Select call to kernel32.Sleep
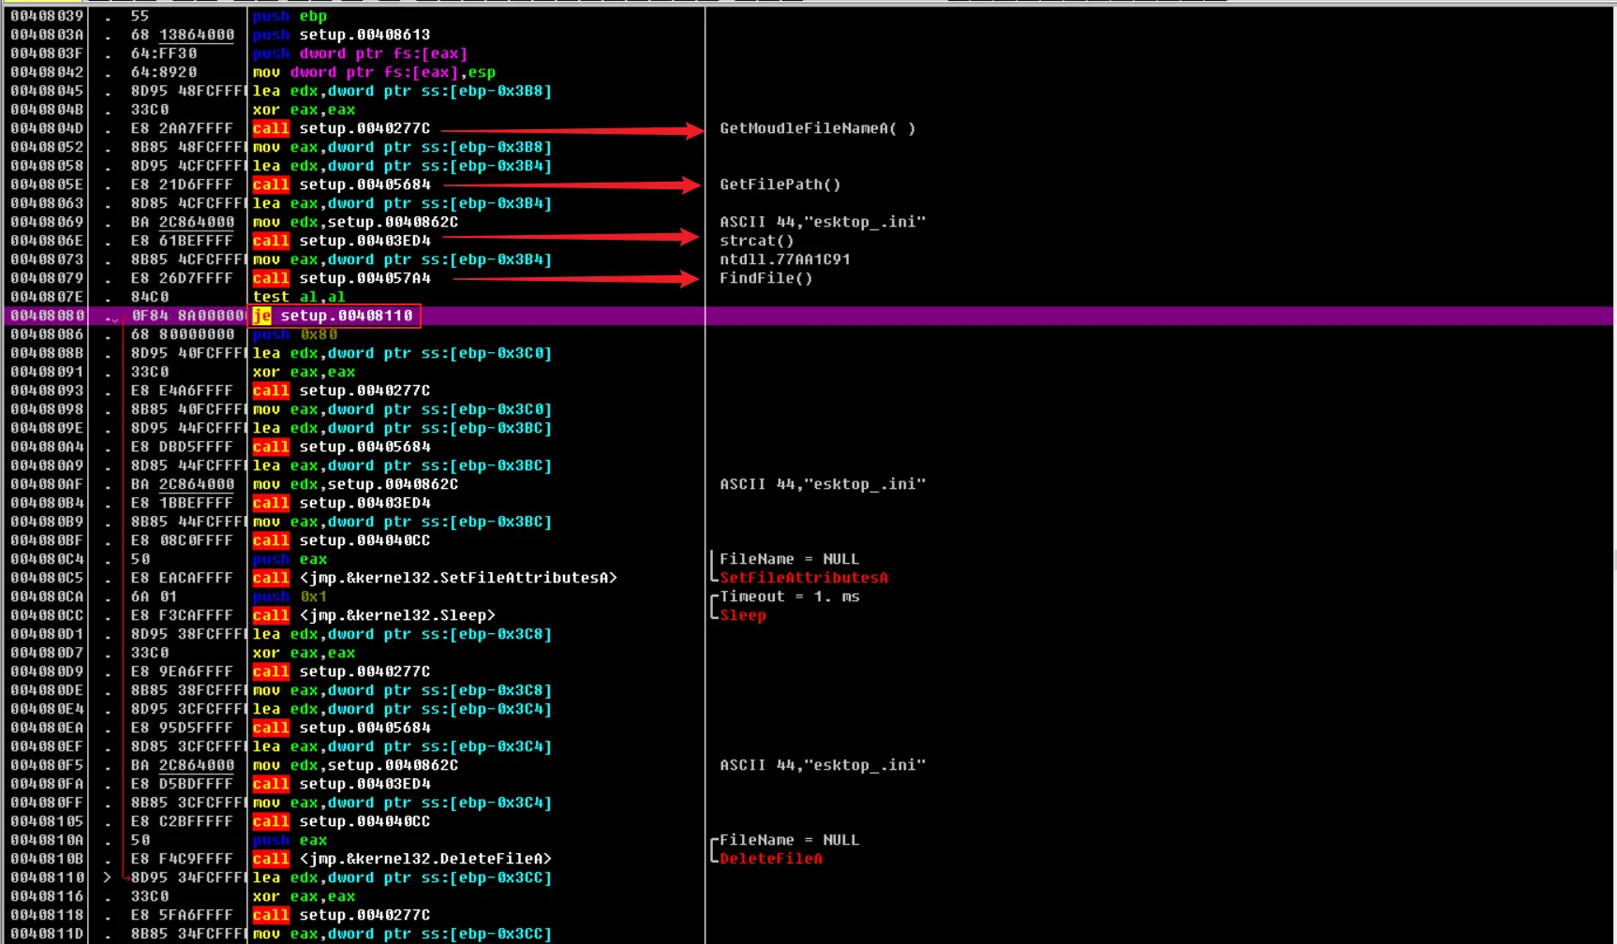Screen dimensions: 1617x944 coord(374,615)
